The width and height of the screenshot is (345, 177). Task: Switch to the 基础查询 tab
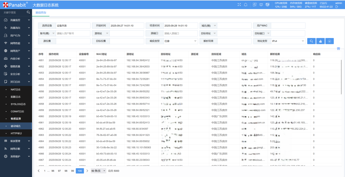pos(41,12)
